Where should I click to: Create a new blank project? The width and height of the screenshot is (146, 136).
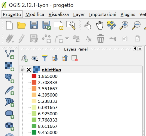tap(9, 25)
